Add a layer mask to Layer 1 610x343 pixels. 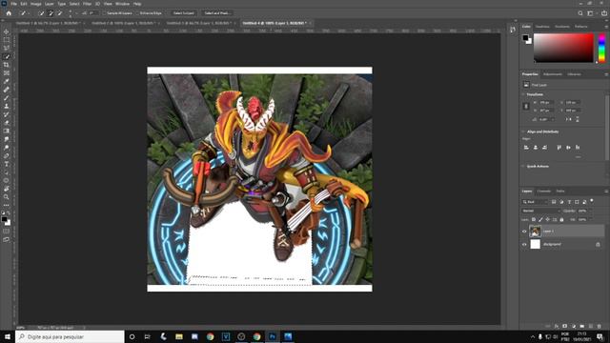tap(565, 326)
